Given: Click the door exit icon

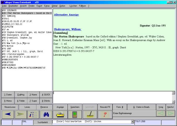Looking at the screenshot, I should pyautogui.click(x=75, y=115).
